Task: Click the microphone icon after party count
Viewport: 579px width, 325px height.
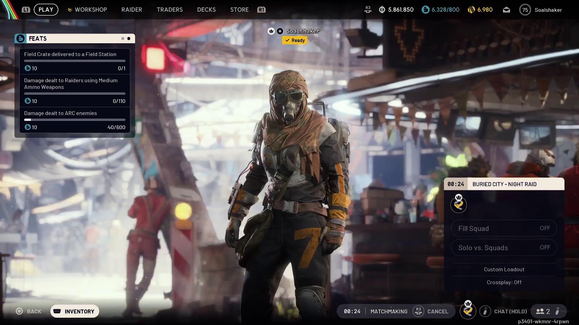Action: point(557,311)
